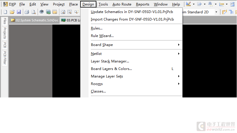Click the differential pair routing icon
This screenshot has height=133, width=237.
coord(231,12)
